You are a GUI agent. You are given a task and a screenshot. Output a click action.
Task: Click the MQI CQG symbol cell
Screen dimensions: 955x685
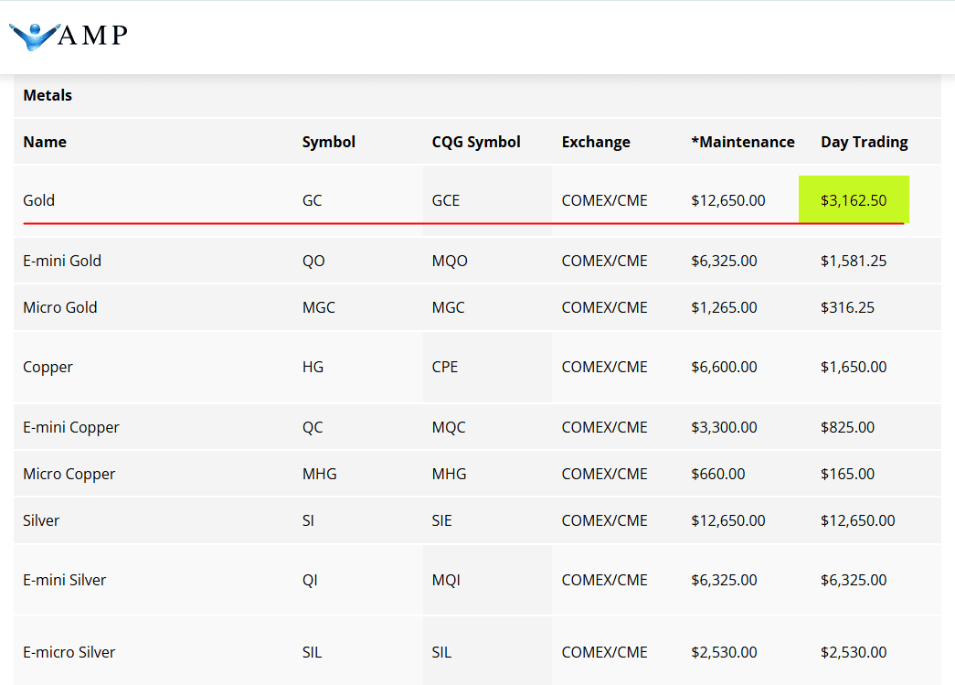click(447, 580)
